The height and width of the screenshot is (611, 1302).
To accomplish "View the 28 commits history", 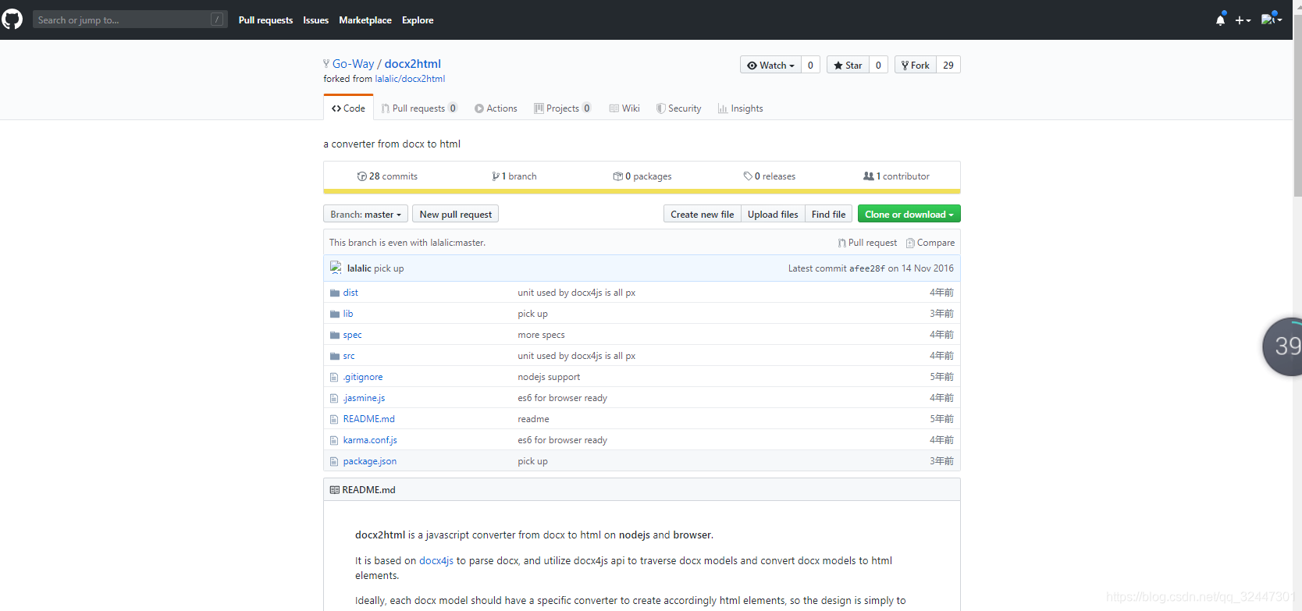I will [387, 176].
